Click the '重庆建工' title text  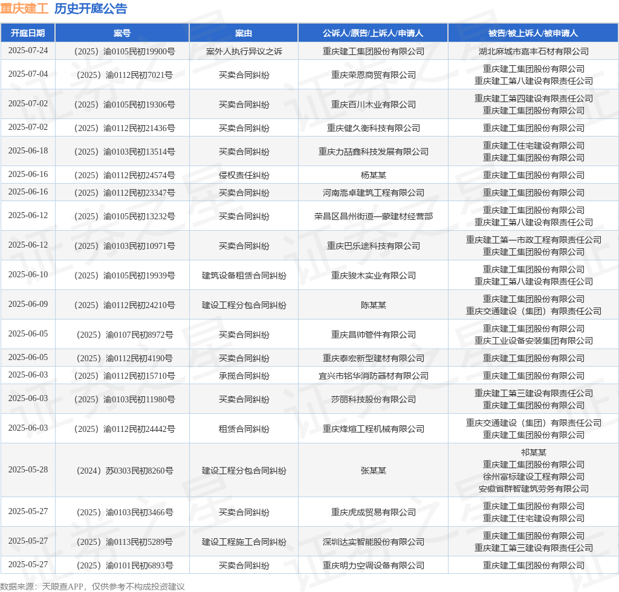[24, 8]
